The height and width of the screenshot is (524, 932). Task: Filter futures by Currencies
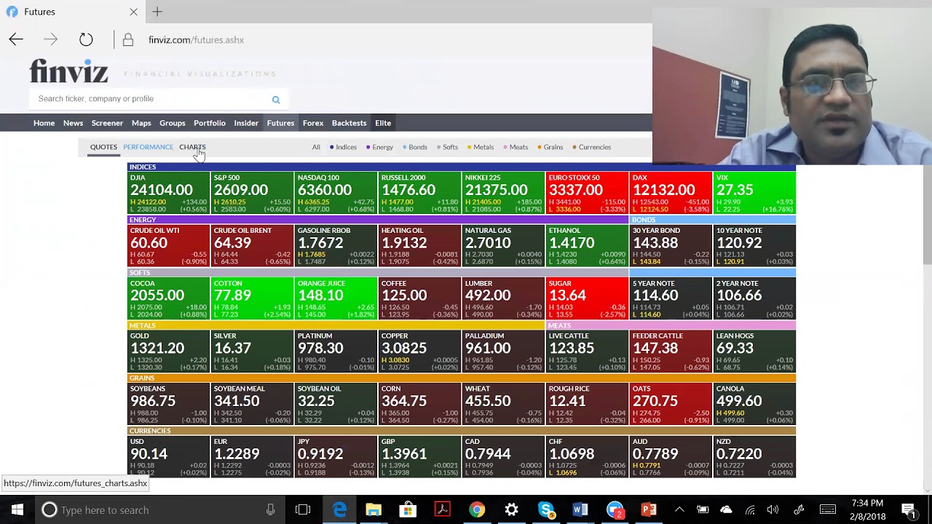592,147
